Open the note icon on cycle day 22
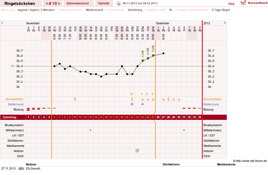 [x=137, y=151]
